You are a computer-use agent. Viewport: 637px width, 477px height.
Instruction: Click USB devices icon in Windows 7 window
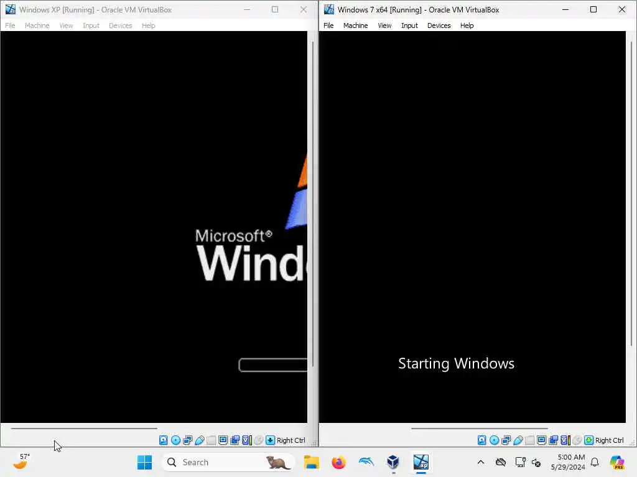pyautogui.click(x=518, y=440)
